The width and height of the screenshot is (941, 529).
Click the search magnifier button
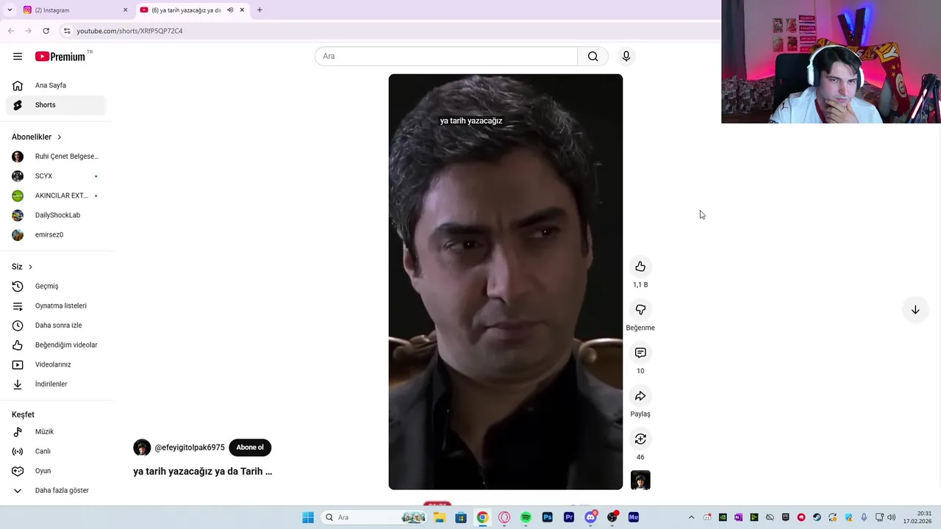tap(593, 57)
